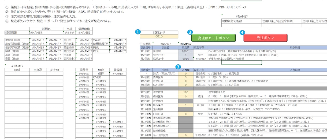The width and height of the screenshot is (327, 139).
Task: Select the 売買区分 input cell showing 3
Action: 185,77
